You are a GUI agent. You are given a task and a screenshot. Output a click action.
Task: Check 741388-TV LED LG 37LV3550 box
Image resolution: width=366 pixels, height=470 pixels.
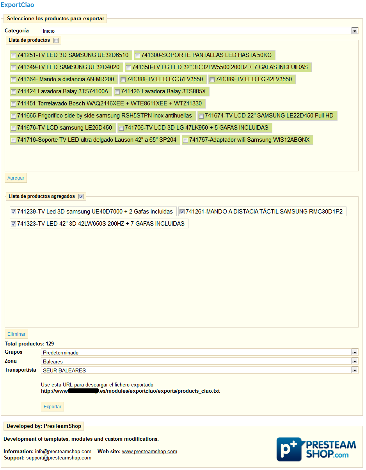(123, 80)
